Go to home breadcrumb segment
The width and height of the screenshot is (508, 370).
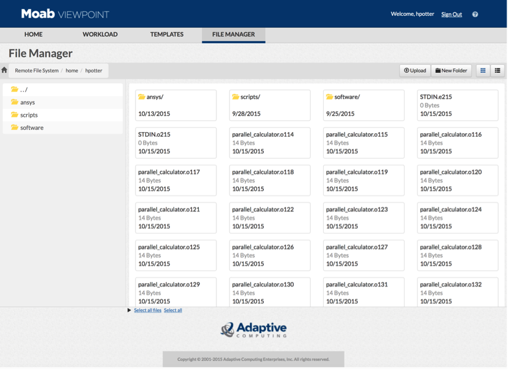pos(72,70)
